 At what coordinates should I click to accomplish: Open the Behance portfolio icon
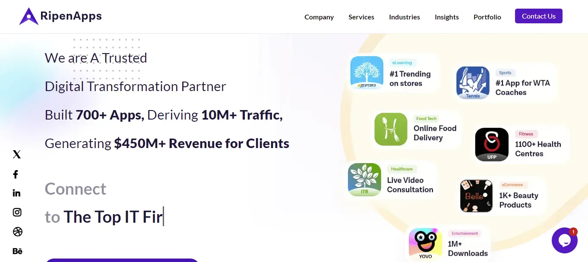click(x=17, y=251)
